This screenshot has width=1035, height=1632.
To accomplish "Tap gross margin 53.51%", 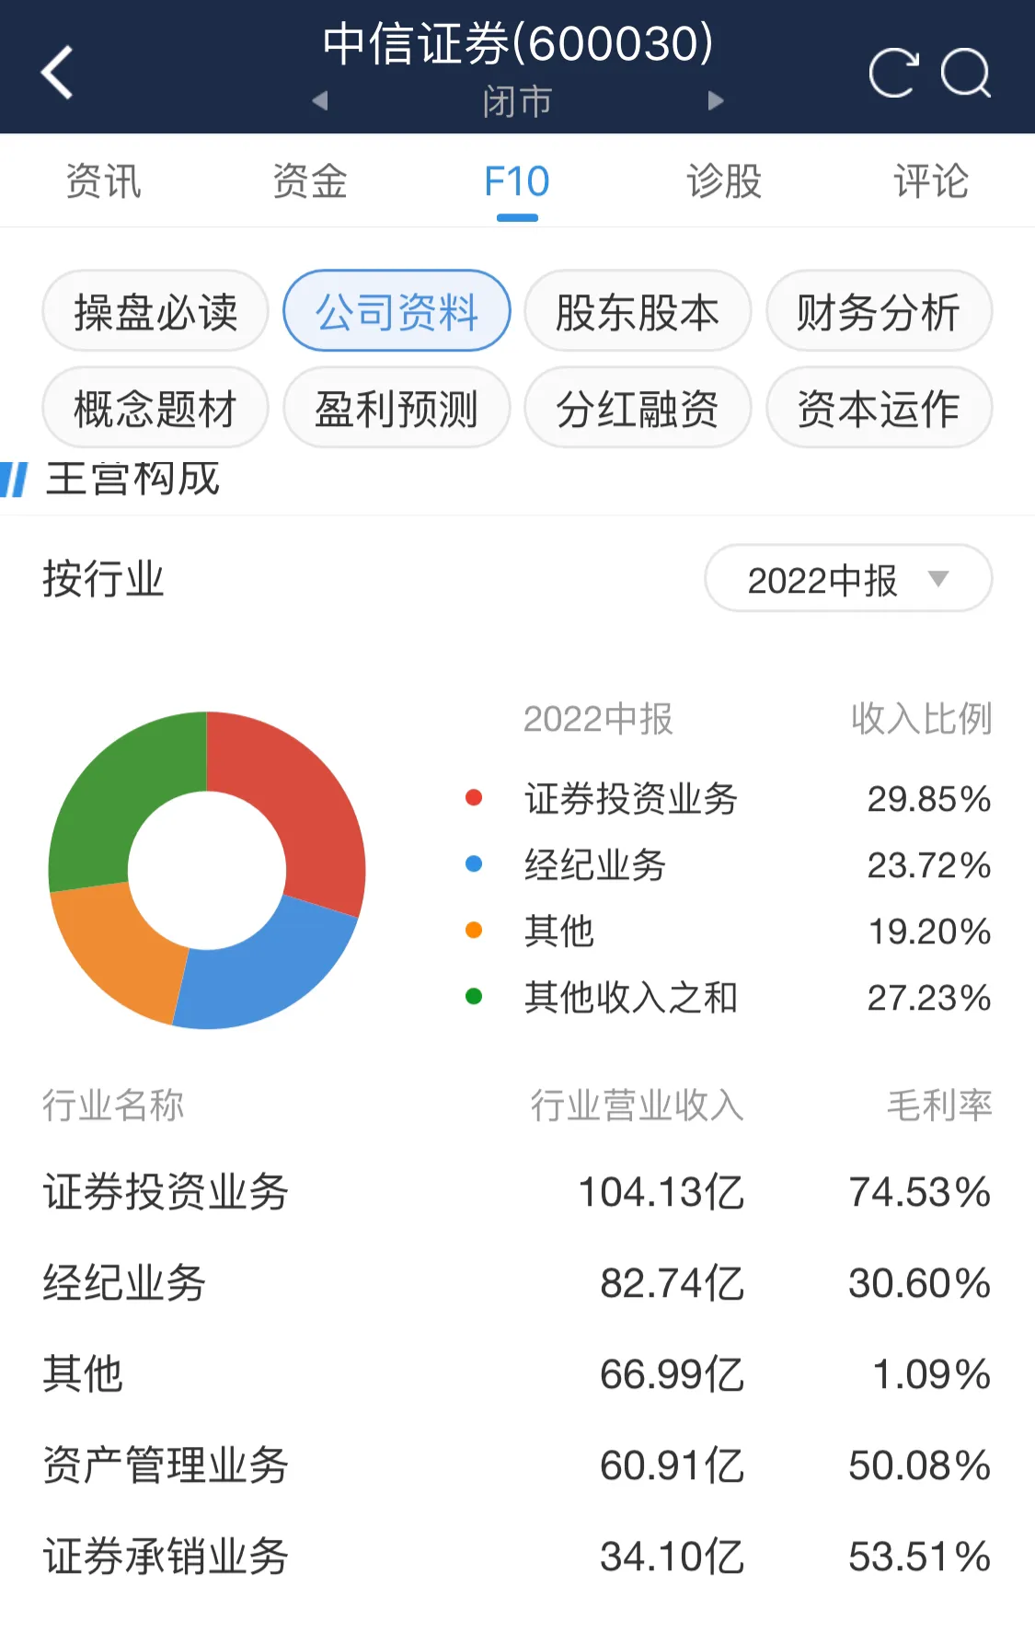I will pyautogui.click(x=919, y=1556).
